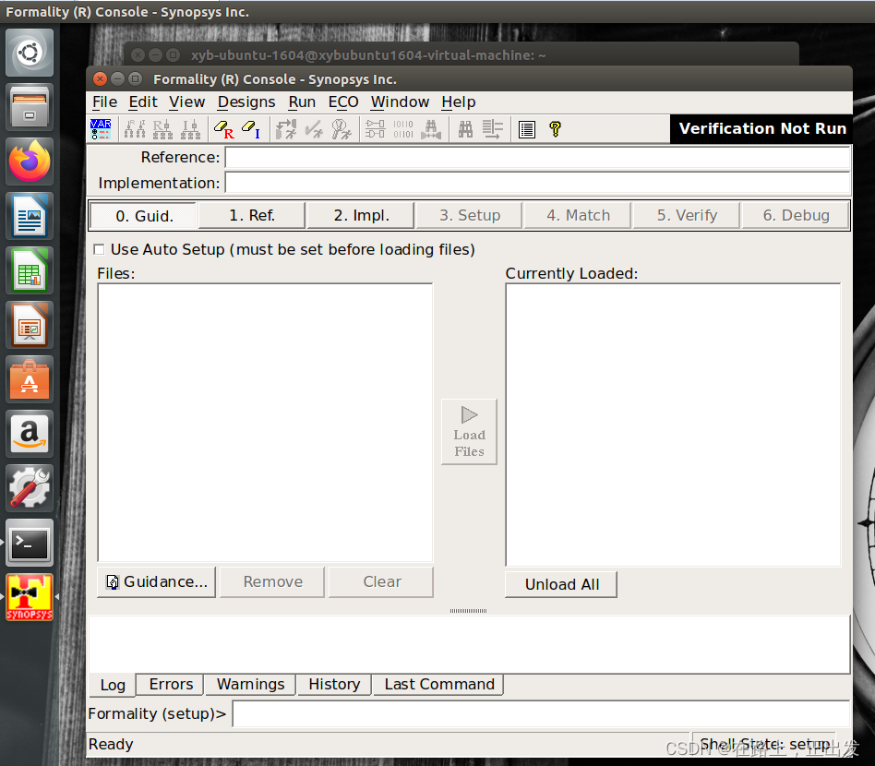875x766 pixels.
Task: Open the Designs menu
Action: 246,102
